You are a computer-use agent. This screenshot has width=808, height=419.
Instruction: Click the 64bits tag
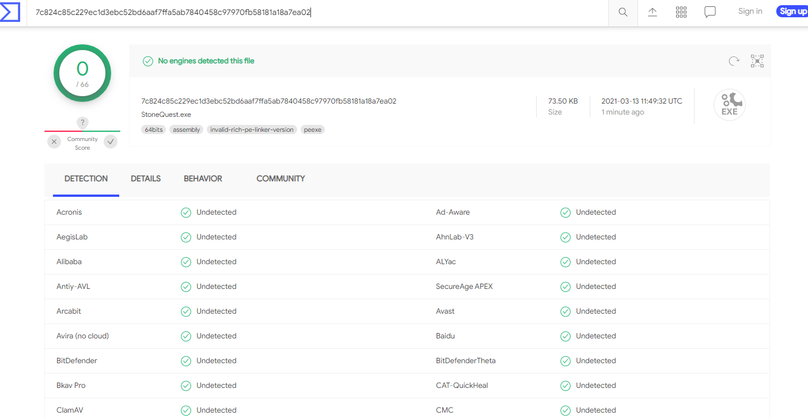point(154,130)
